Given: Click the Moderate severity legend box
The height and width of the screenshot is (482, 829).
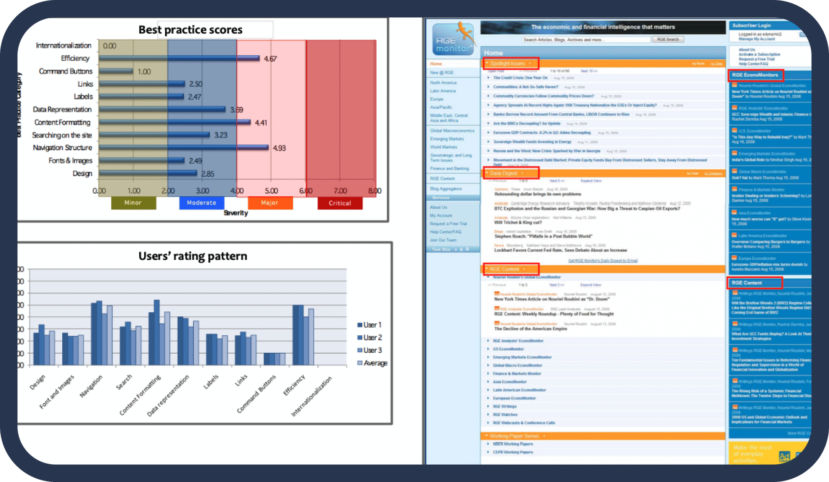Looking at the screenshot, I should click(x=202, y=203).
